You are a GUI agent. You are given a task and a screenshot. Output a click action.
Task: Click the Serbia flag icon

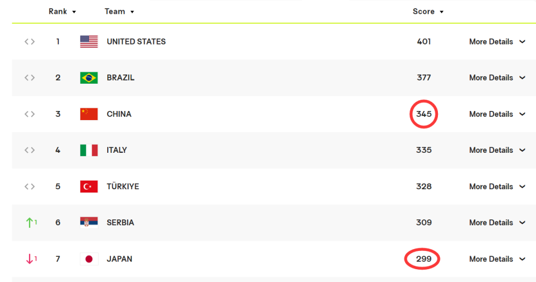point(89,222)
